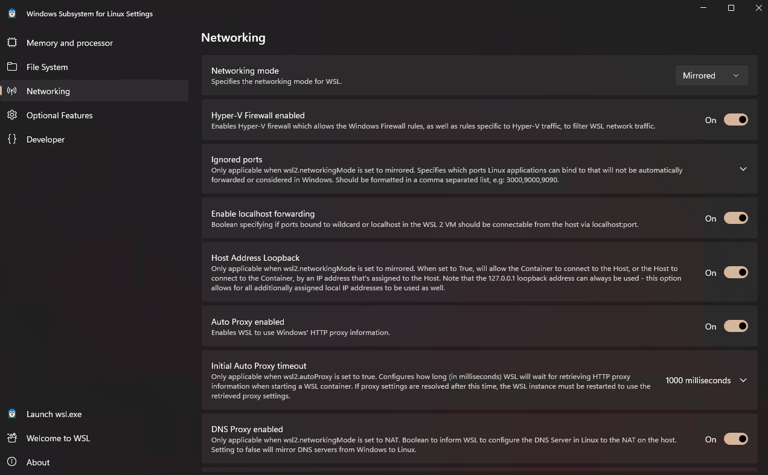Launch wsl.exe from the sidebar
Viewport: 768px width, 475px height.
(x=94, y=414)
